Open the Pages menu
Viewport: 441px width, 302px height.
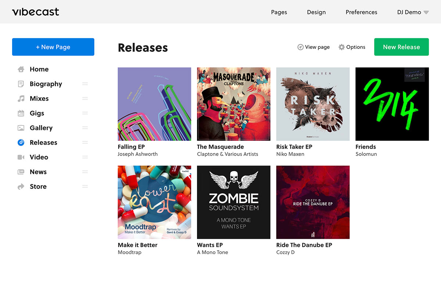click(x=279, y=12)
